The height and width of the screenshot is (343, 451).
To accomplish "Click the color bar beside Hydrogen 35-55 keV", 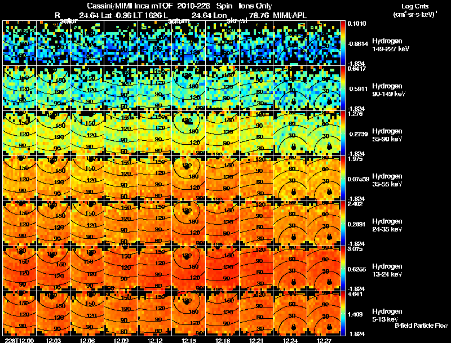I will click(x=343, y=179).
